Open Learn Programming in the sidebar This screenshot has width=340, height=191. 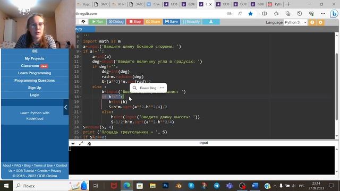[x=35, y=73]
